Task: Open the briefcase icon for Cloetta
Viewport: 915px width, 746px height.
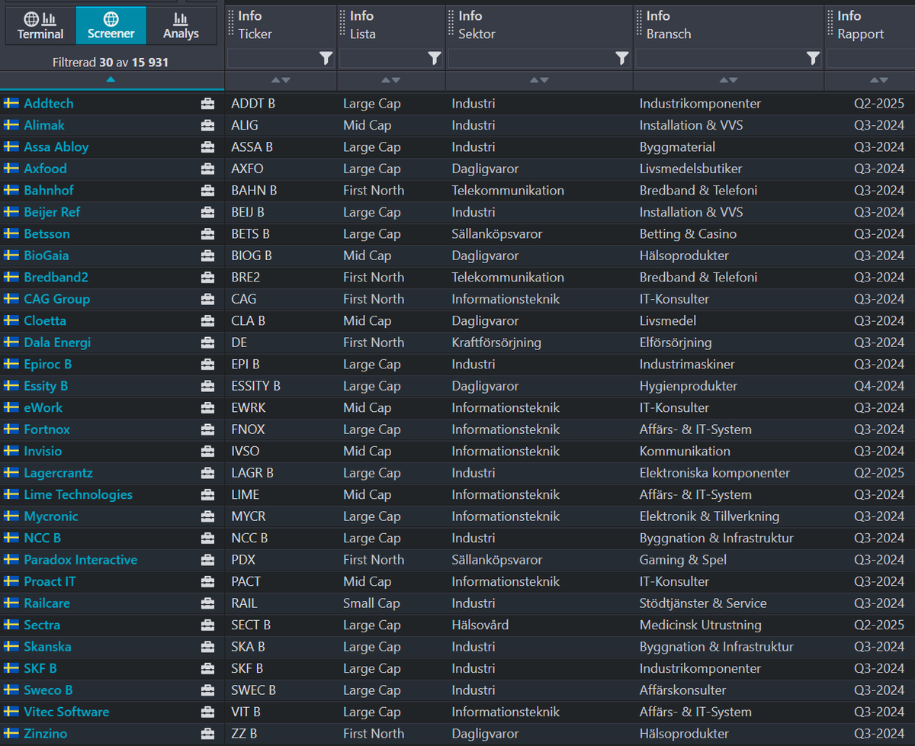Action: 207,321
